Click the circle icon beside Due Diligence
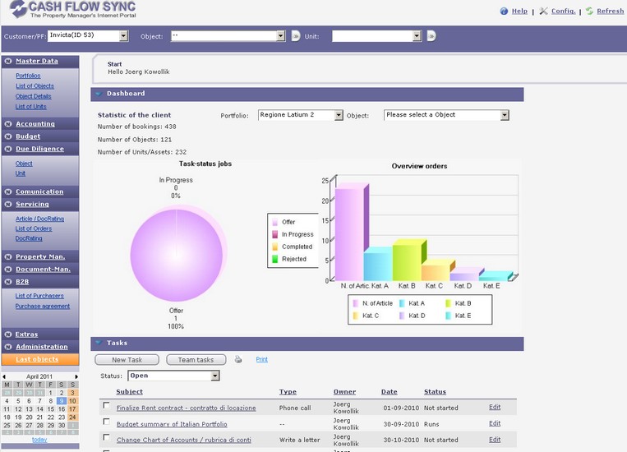The image size is (627, 452). pos(8,149)
